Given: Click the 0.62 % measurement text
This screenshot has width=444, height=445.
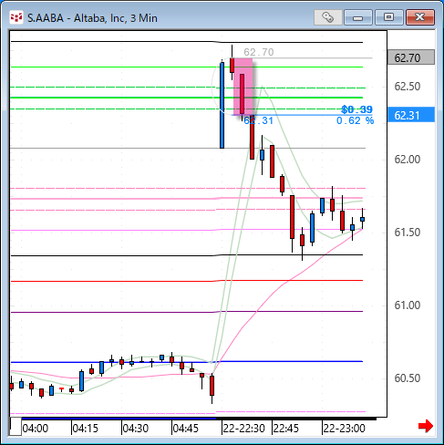Looking at the screenshot, I should click(x=355, y=120).
